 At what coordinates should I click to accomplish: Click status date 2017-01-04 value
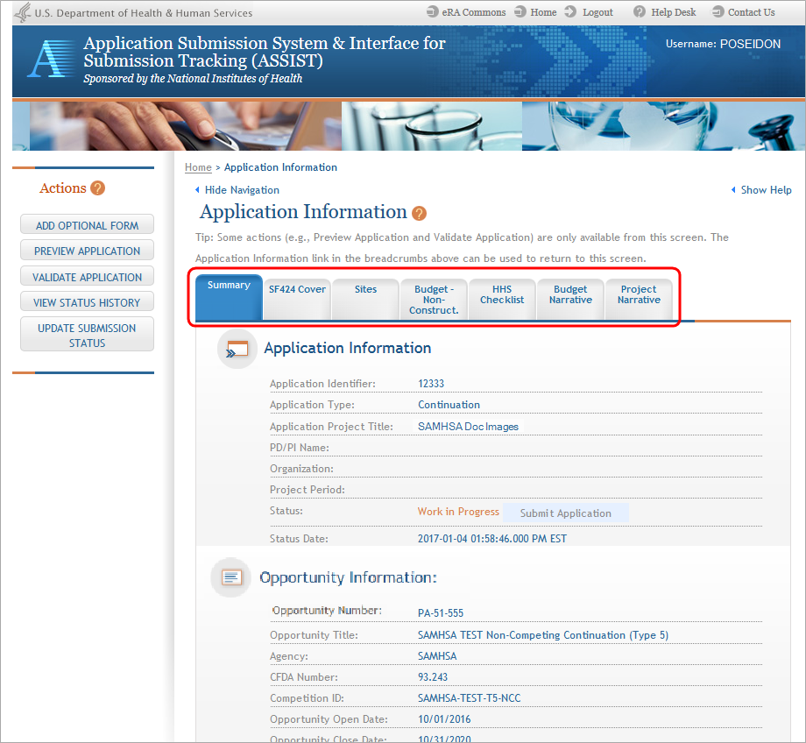[492, 539]
